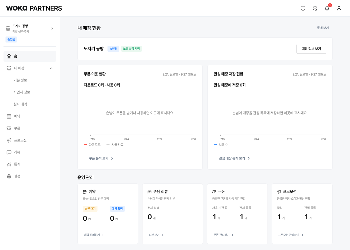Click 리뷰 보기 link
Screen dimensions: 350x250
pyautogui.click(x=156, y=235)
